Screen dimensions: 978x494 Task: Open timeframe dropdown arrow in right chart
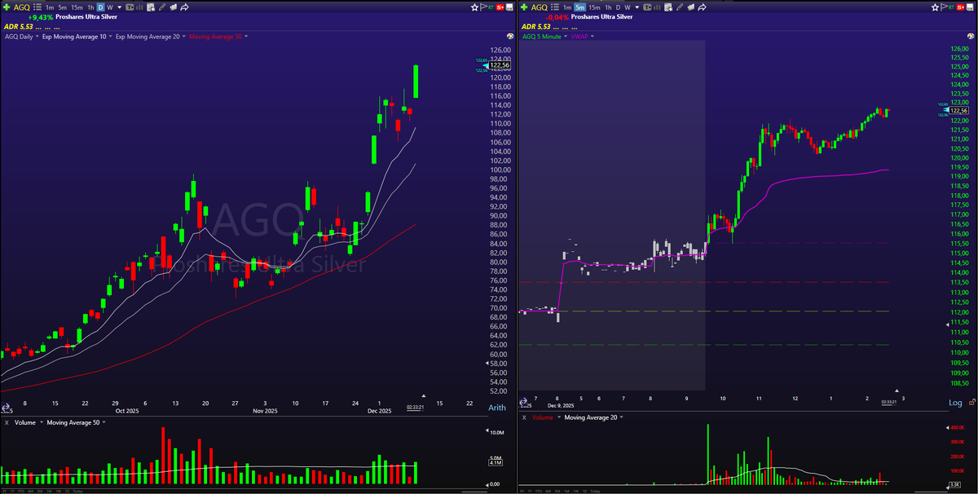click(637, 7)
